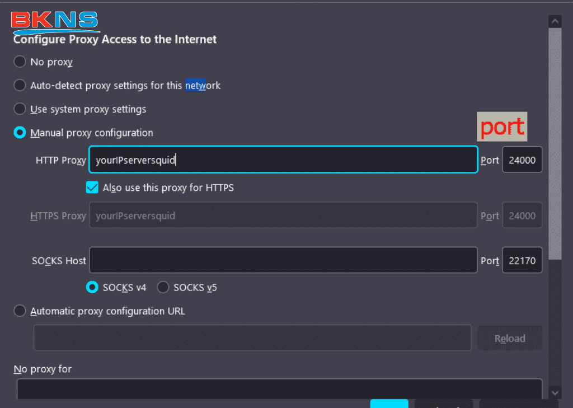Select the No proxy option
The image size is (573, 408).
point(20,62)
